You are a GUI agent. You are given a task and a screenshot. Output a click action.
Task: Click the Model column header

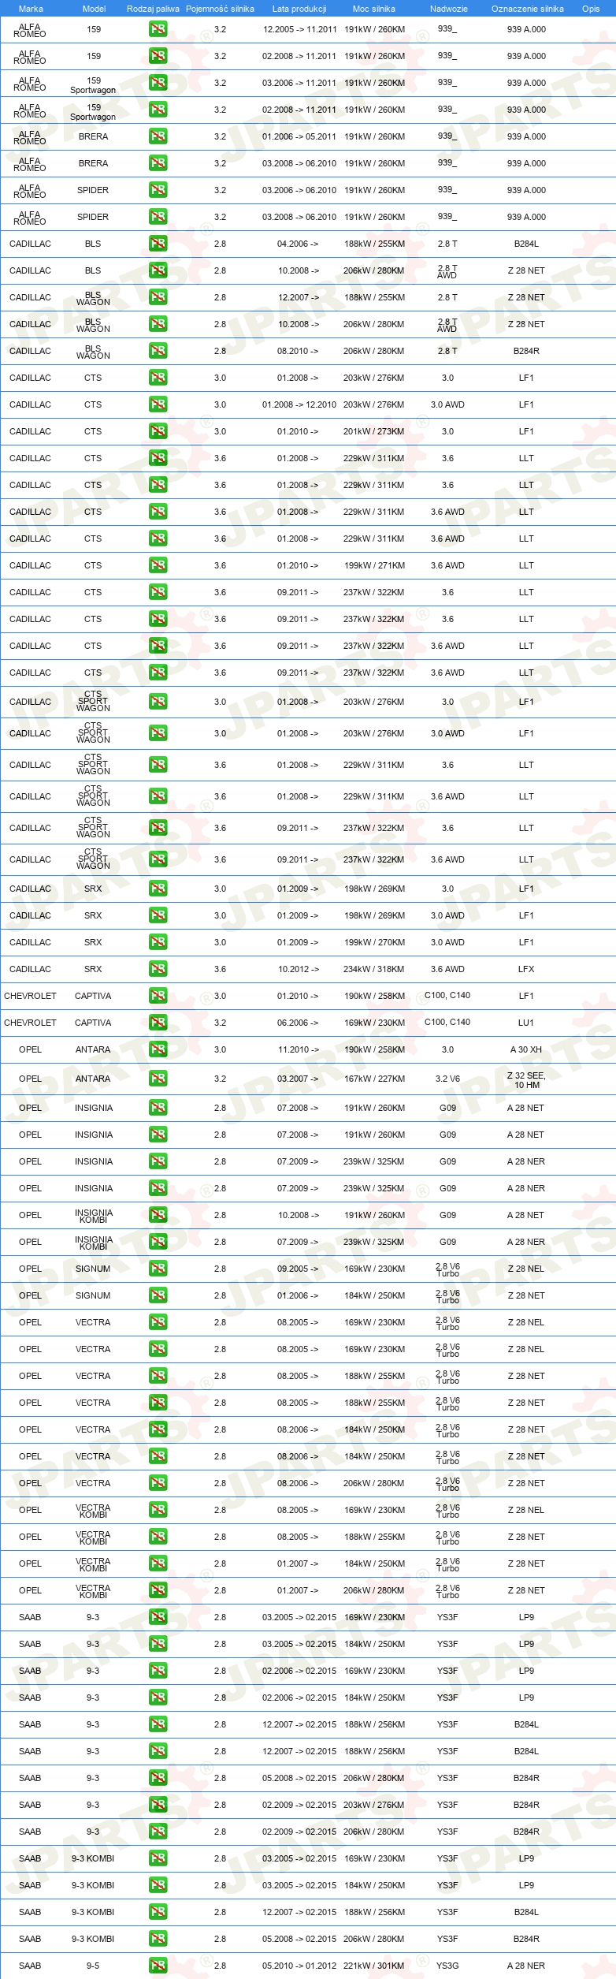[x=94, y=9]
